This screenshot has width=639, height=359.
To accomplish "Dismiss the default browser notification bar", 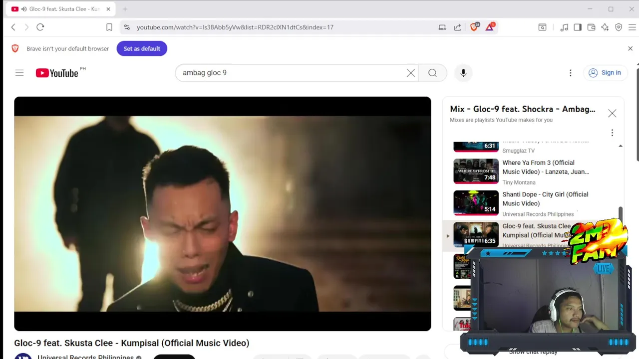I will (x=630, y=48).
